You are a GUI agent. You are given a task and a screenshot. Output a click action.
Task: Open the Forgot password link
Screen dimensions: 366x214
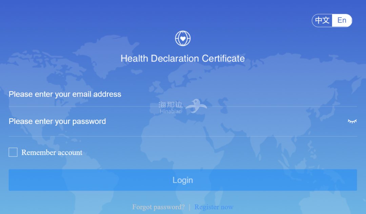pyautogui.click(x=158, y=207)
